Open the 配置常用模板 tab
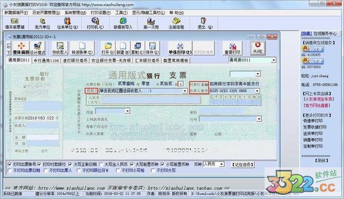 pos(176,61)
